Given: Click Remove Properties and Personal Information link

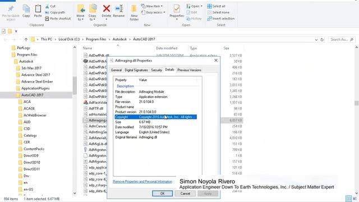Looking at the screenshot, I should click(142, 182).
